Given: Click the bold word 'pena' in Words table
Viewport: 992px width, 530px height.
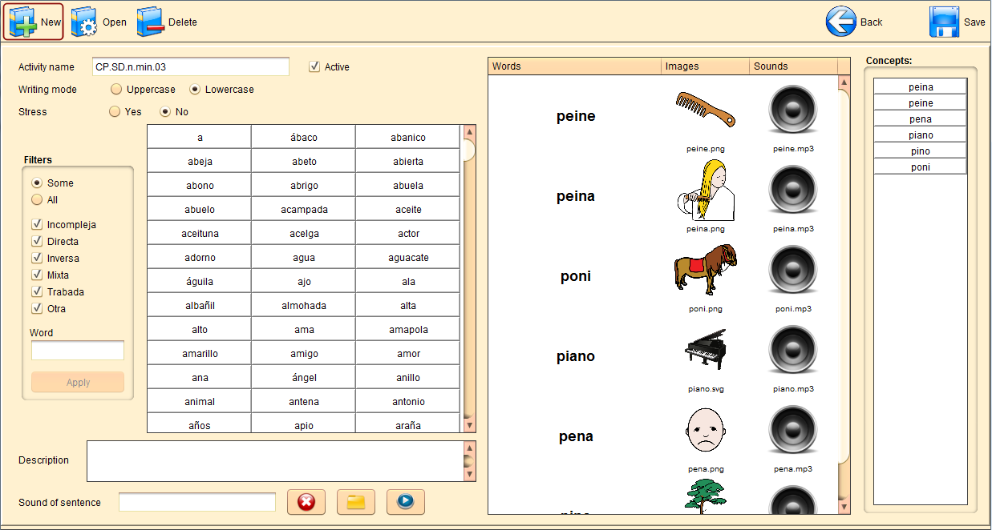Looking at the screenshot, I should pos(576,436).
